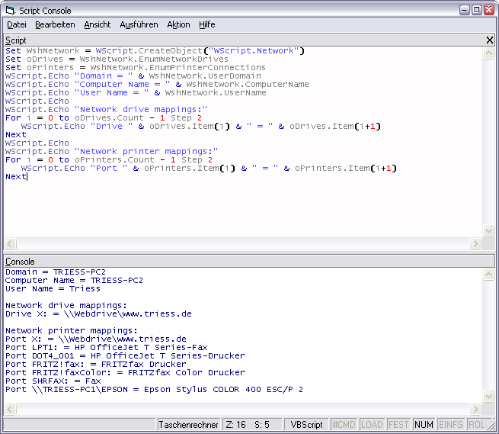The image size is (499, 434).
Task: Click console output 'Computer Name = TRIESS-PC2'
Action: (x=74, y=281)
